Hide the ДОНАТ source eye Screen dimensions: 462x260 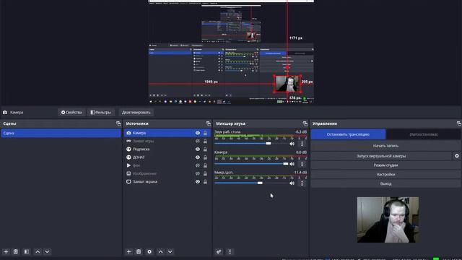coord(197,157)
